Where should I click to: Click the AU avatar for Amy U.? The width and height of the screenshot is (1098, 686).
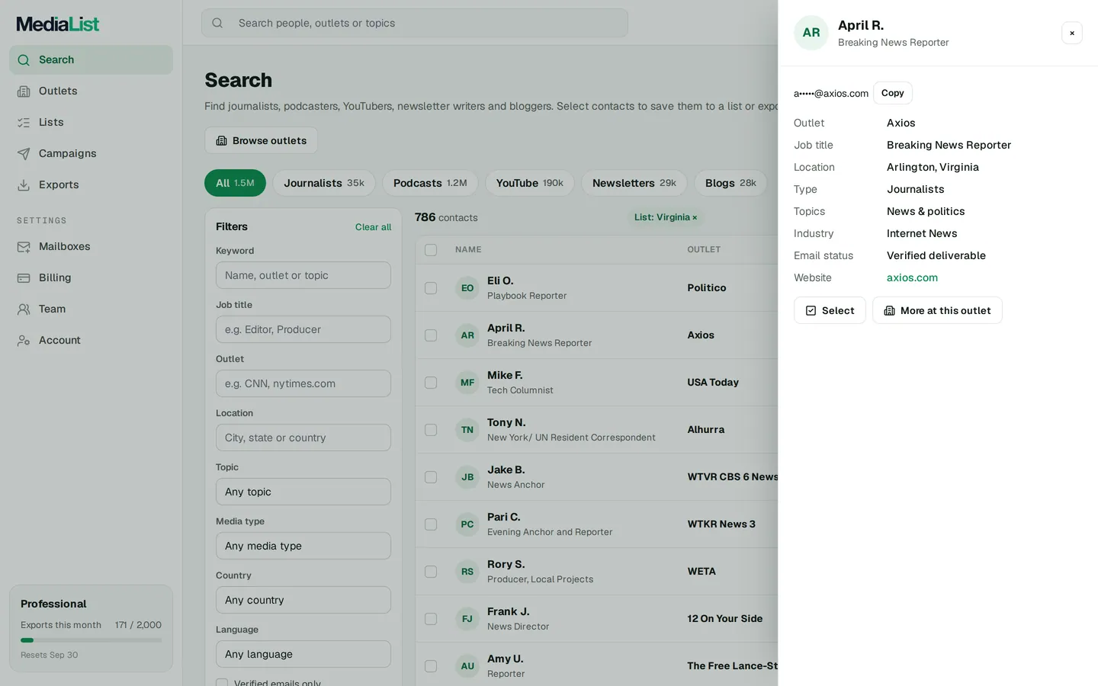[467, 666]
